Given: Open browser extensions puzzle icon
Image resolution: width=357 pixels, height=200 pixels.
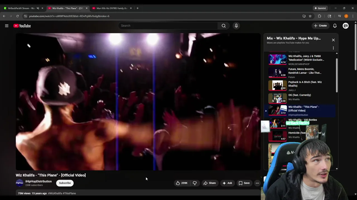Looking at the screenshot, I should 320,16.
